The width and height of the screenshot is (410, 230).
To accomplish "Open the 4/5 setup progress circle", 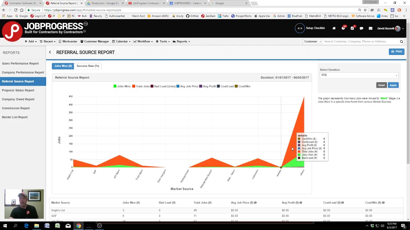I will (x=300, y=28).
